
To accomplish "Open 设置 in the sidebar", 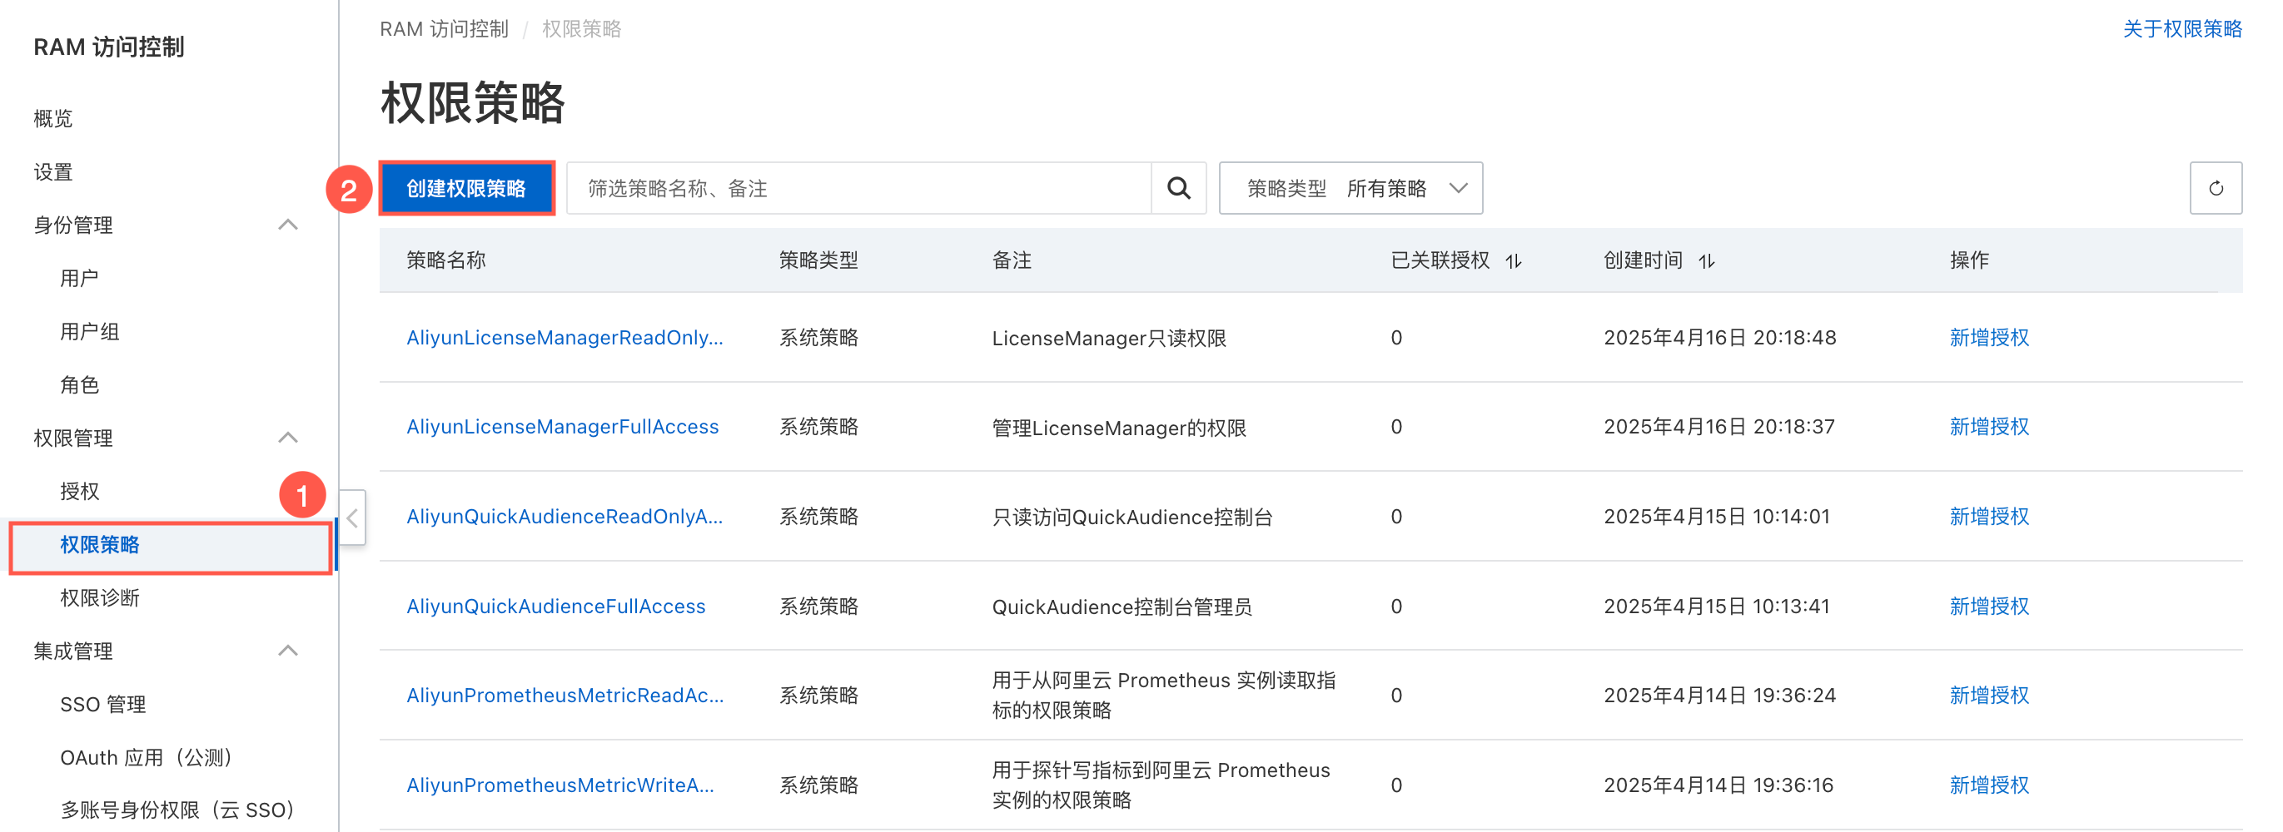I will tap(53, 172).
